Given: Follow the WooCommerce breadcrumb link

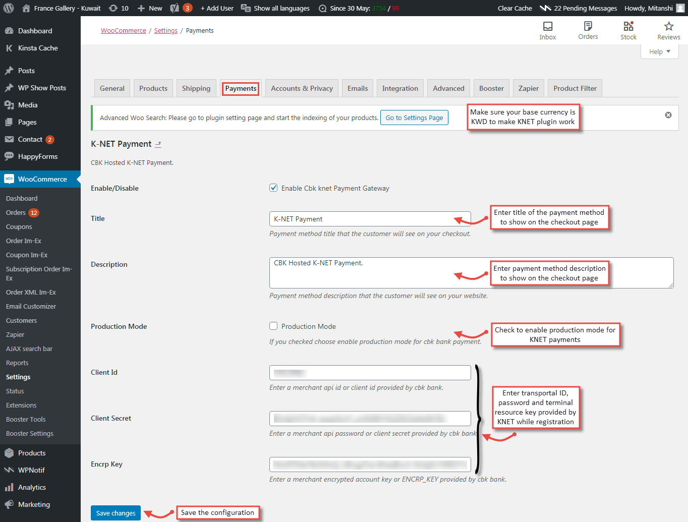Looking at the screenshot, I should click(124, 31).
